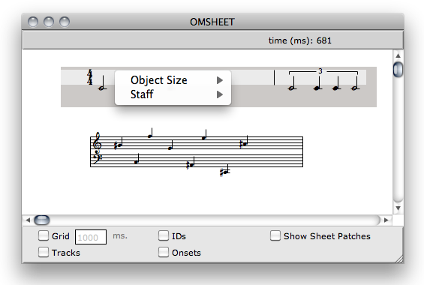Select the first note under the triplet bracket
424x285 pixels.
coord(292,82)
